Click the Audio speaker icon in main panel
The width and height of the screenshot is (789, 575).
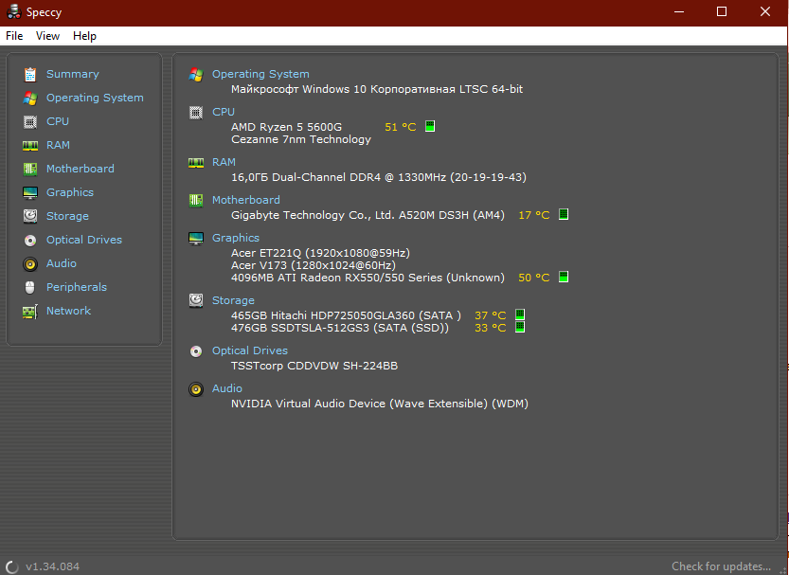point(196,389)
